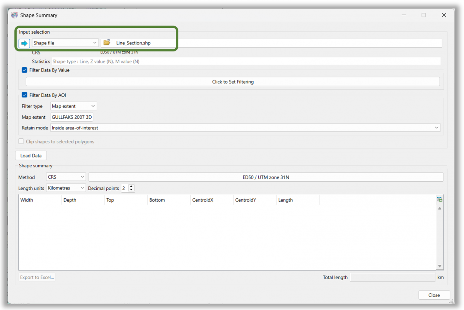Open the folder browse icon for shape file

coord(107,43)
